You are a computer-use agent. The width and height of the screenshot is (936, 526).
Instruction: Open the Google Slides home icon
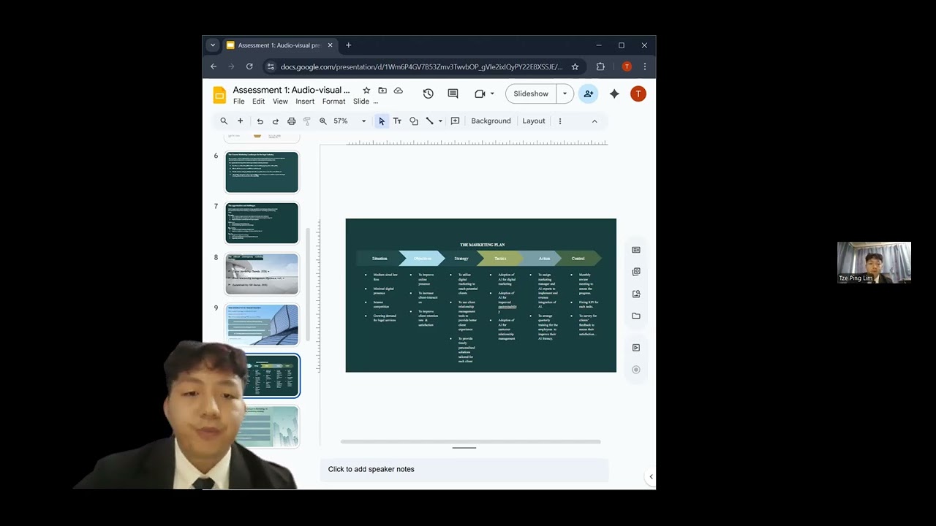[x=219, y=95]
